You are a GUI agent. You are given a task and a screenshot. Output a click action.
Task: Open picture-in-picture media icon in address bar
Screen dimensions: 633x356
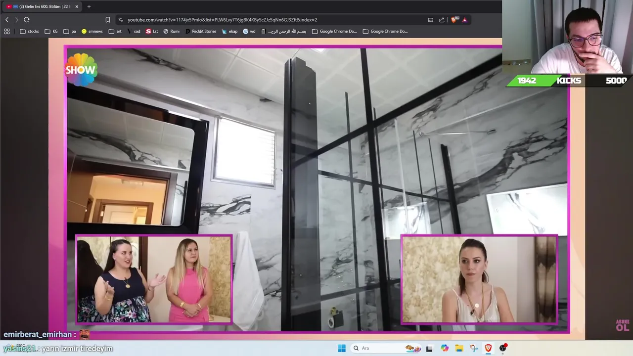(431, 20)
